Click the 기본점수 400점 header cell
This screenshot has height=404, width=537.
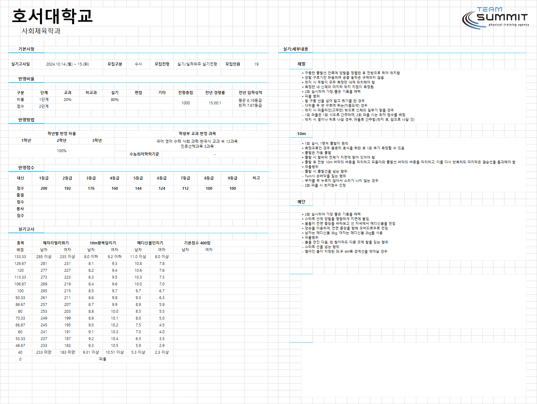197,243
